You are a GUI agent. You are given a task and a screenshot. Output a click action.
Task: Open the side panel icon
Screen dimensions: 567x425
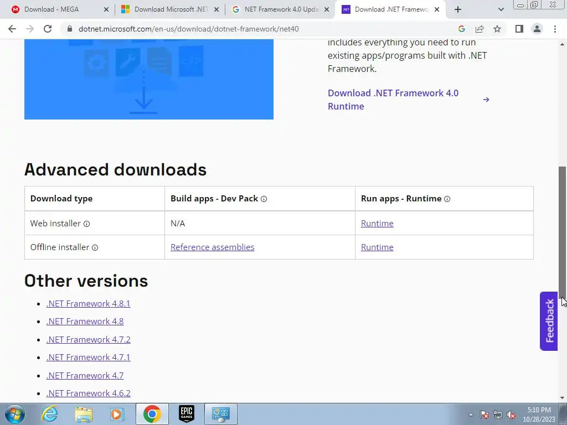coord(519,29)
